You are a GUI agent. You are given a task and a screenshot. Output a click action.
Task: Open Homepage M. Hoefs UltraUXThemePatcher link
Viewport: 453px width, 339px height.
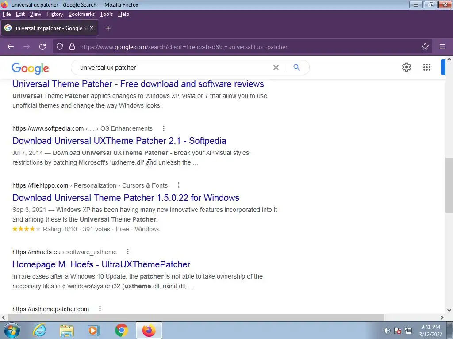click(101, 264)
